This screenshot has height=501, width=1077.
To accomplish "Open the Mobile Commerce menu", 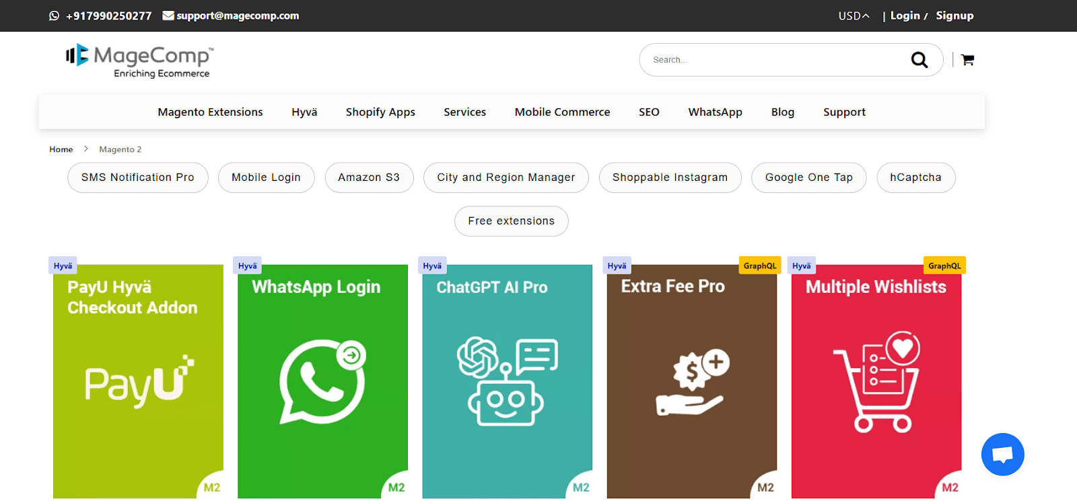I will pyautogui.click(x=562, y=112).
